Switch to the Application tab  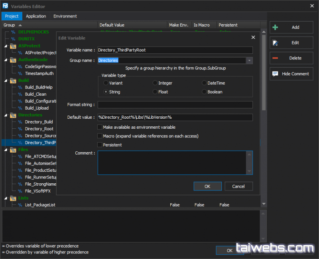(36, 16)
